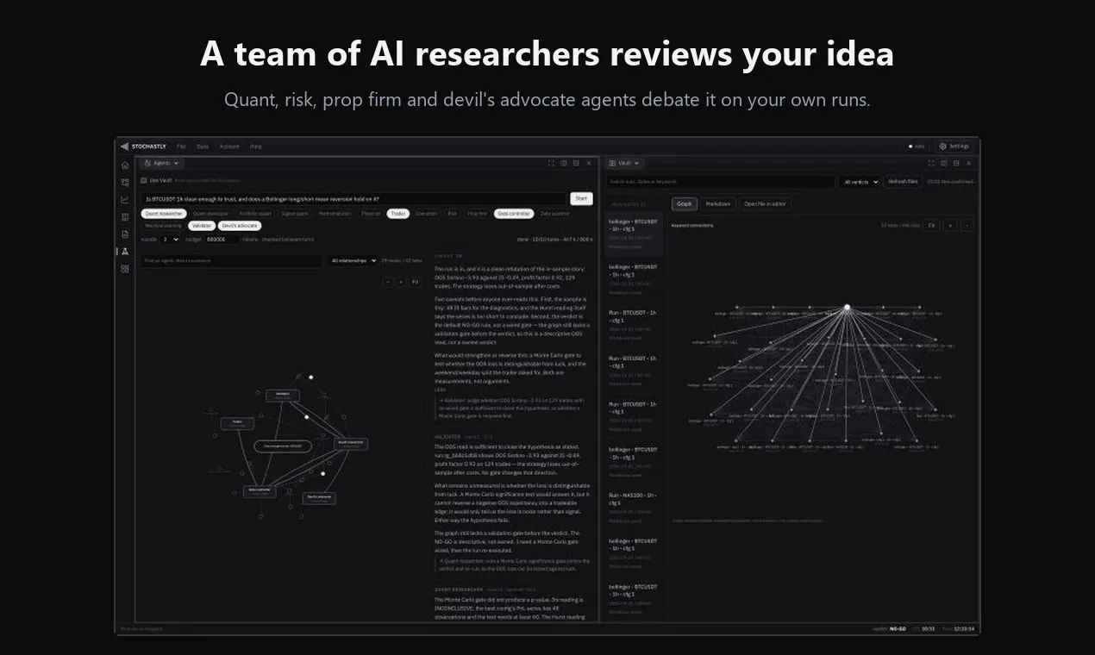Screen dimensions: 1095x655
Task: Focus the budget tokens field
Action: [x=221, y=239]
